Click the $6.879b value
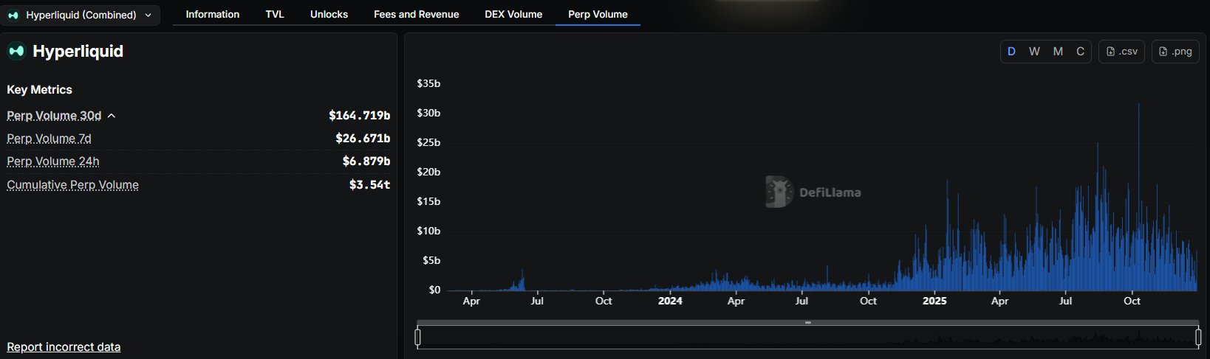 coord(366,161)
